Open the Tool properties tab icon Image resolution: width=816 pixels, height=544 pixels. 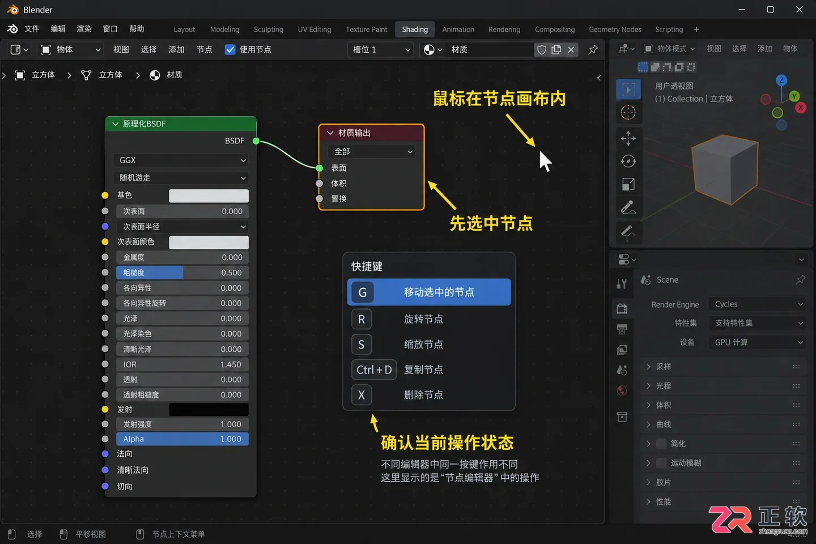[622, 284]
